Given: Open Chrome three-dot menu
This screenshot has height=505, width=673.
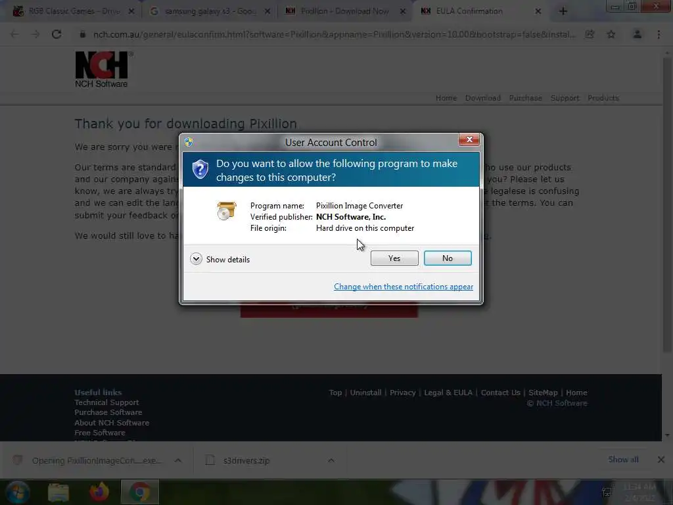Looking at the screenshot, I should coord(659,34).
